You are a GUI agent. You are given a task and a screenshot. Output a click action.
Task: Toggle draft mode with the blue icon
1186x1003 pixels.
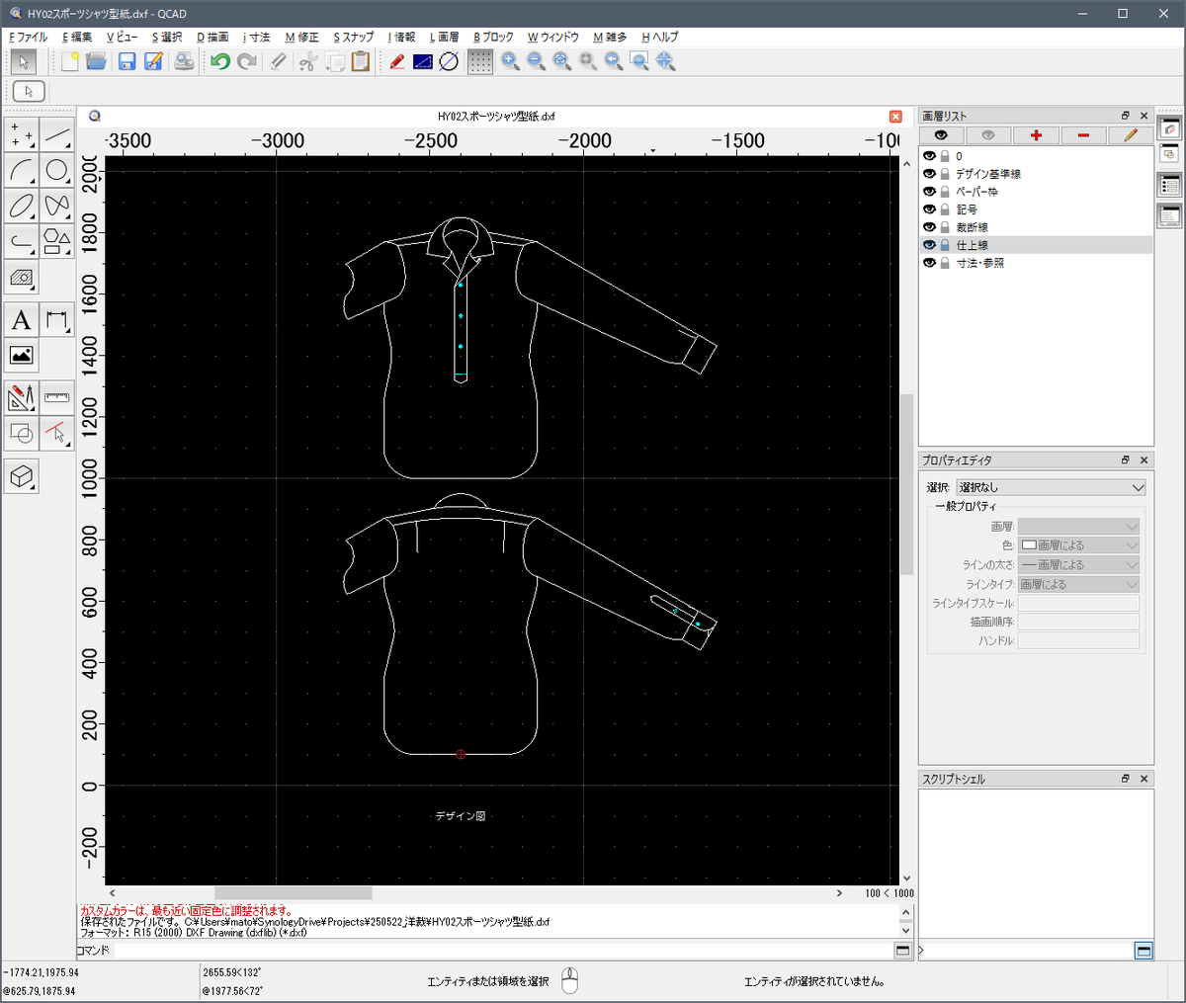pos(423,61)
